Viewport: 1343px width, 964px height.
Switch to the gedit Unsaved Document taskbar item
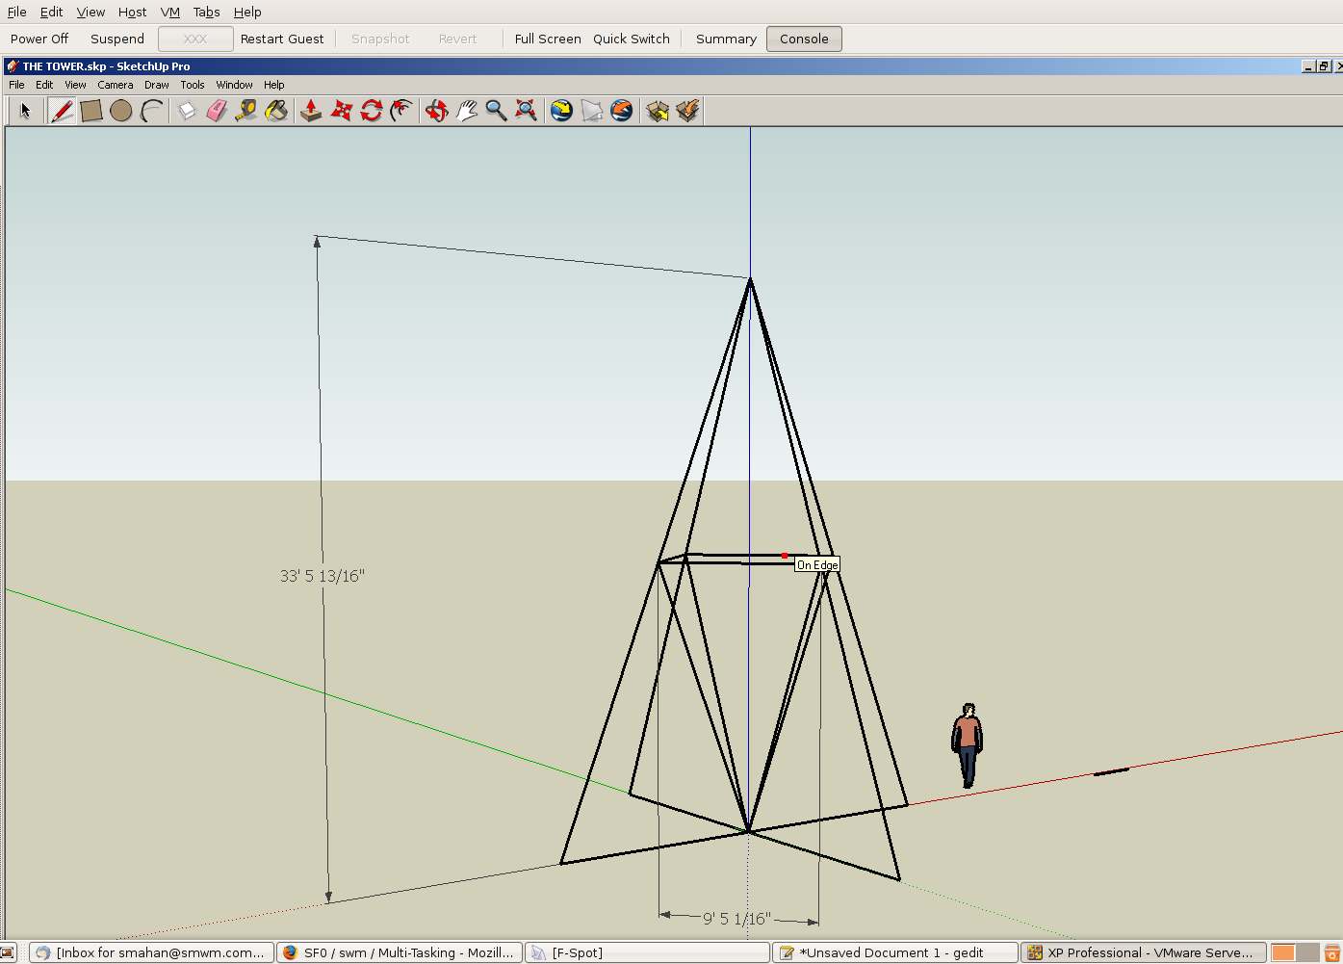pyautogui.click(x=895, y=952)
